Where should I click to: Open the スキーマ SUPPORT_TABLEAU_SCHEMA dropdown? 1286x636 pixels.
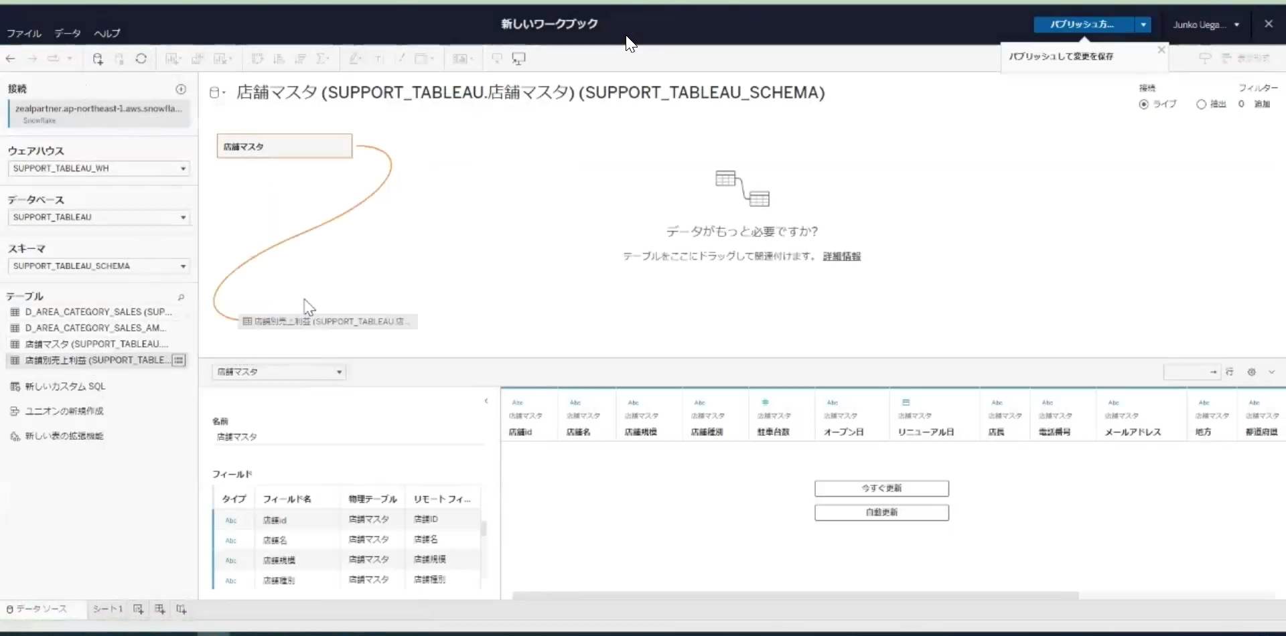98,266
